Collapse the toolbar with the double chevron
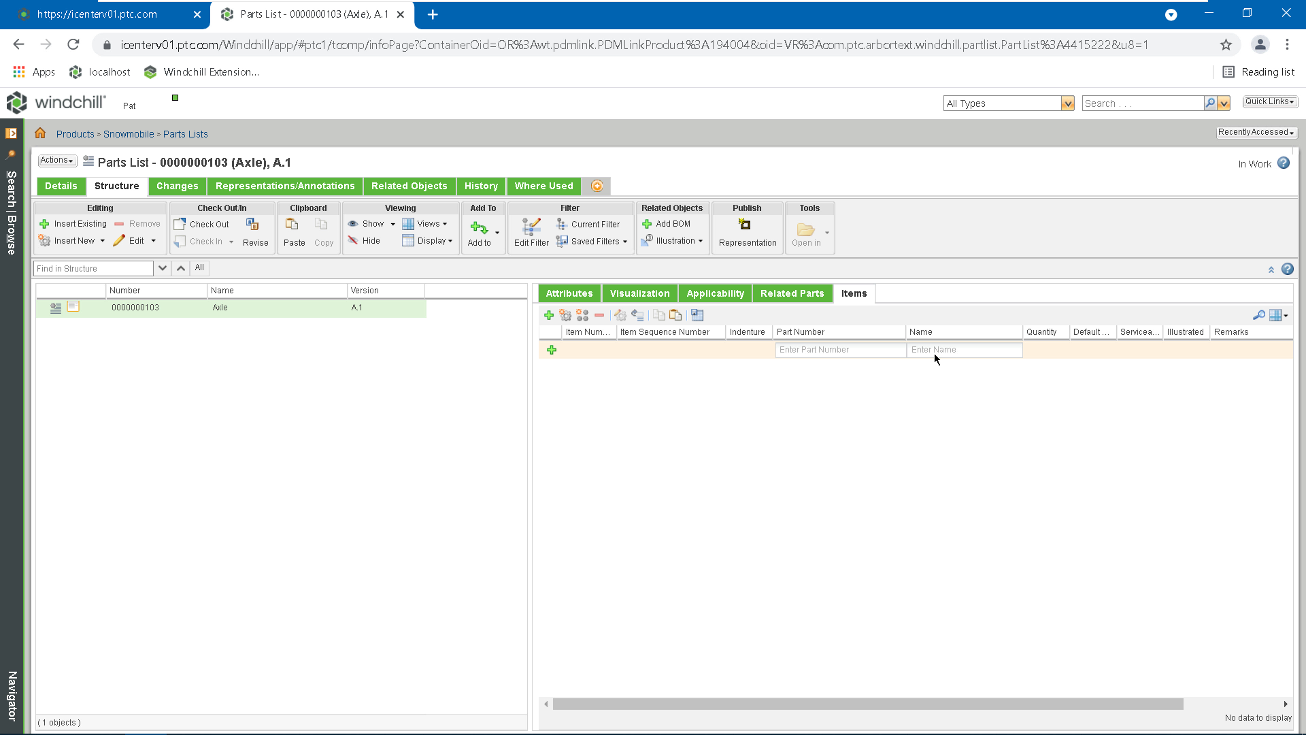 [x=1271, y=269]
